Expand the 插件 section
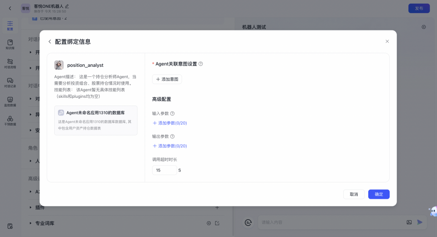Viewport: 437px width, 237px height. click(30, 207)
